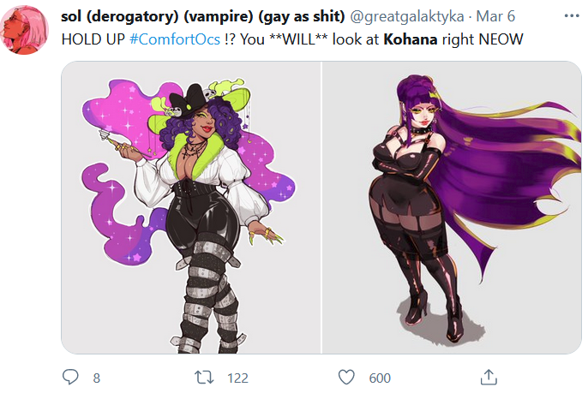
Task: Visit the @greatgalaktyka handle
Action: pos(407,16)
